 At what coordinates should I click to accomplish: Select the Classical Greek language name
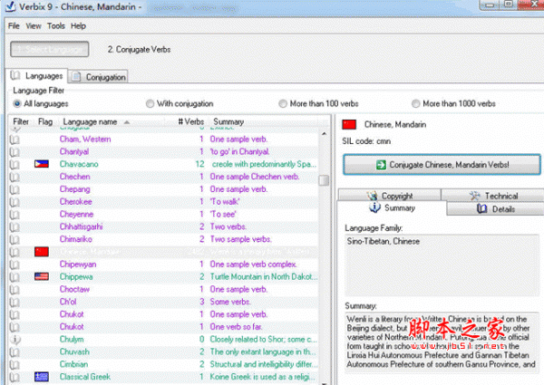tap(85, 377)
